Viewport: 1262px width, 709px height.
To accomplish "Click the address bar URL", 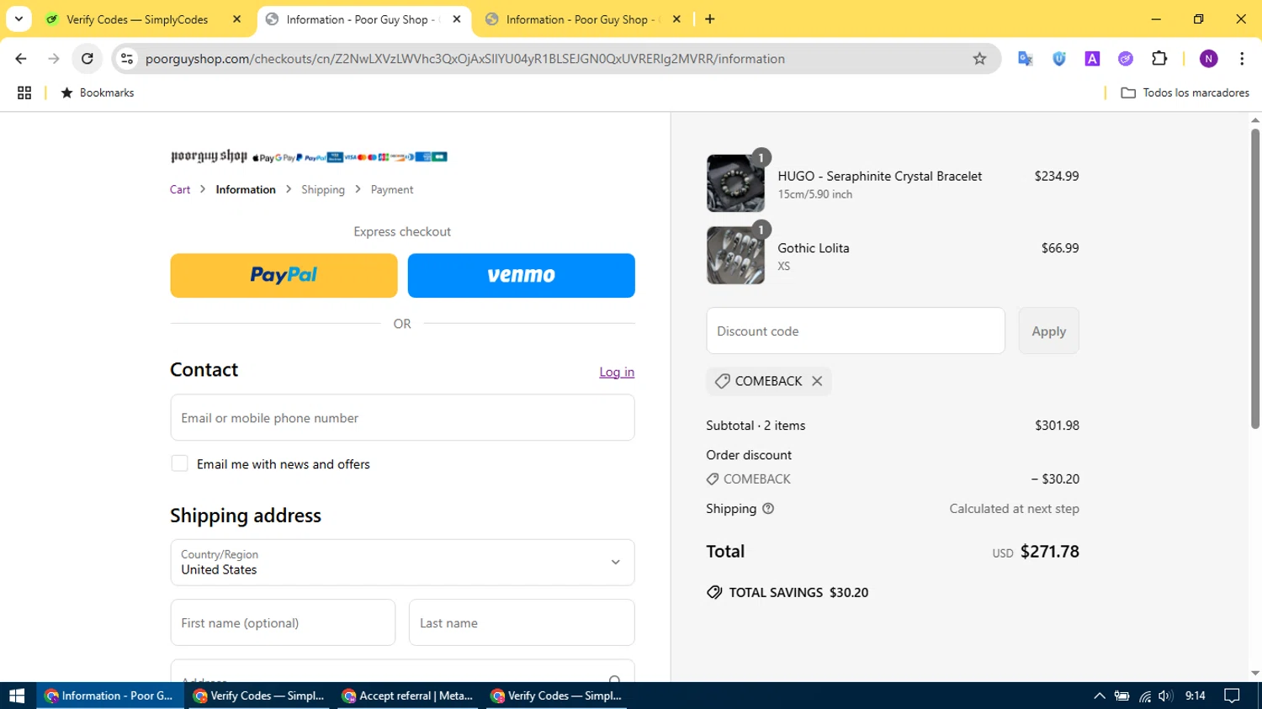I will 464,59.
